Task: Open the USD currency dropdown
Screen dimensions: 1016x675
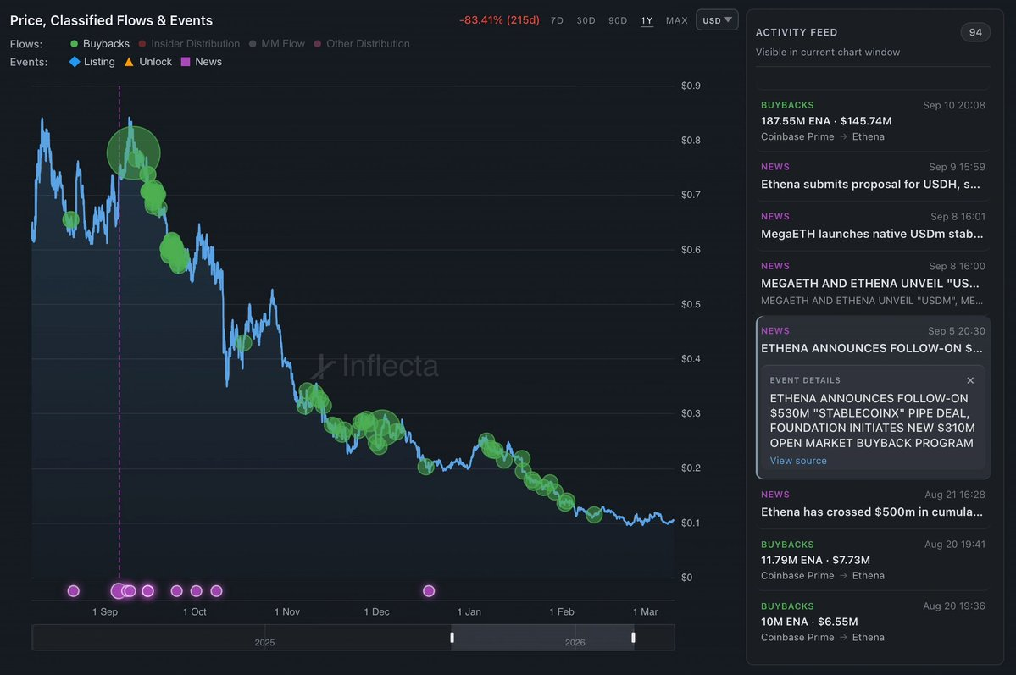Action: pos(717,20)
